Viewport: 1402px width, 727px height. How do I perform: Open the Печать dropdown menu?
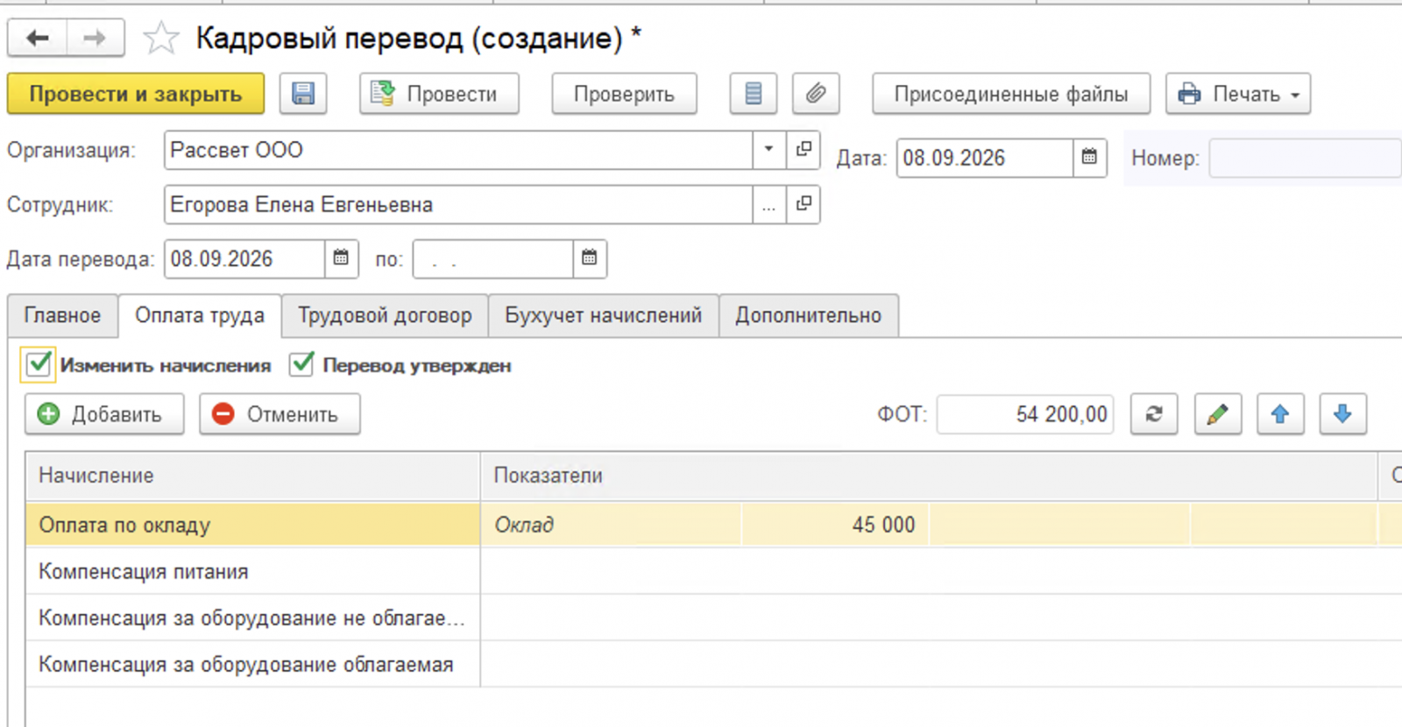click(1237, 94)
